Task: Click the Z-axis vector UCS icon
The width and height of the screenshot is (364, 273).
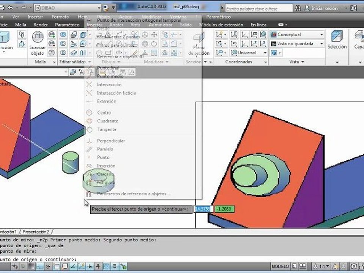Action: [x=254, y=44]
